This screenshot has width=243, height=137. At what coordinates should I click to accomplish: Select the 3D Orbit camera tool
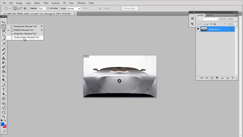click(3, 108)
